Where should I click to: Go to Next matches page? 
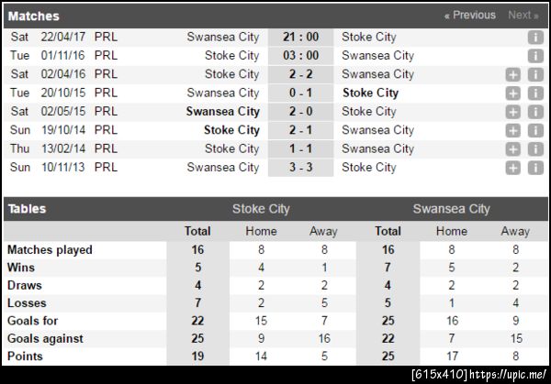click(523, 15)
